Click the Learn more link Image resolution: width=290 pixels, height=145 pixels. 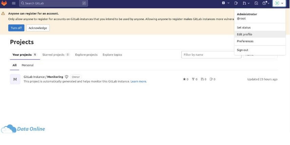pos(139,81)
